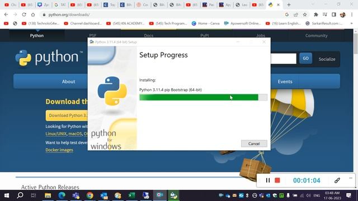Screen dimensions: 358x201
Task: Click the GO search button
Action: point(306,58)
